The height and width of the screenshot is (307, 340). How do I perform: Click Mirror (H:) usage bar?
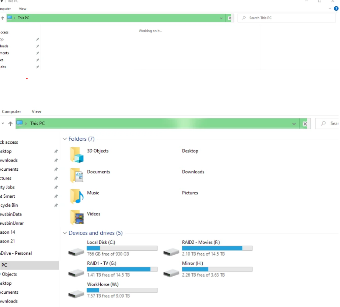click(x=217, y=269)
